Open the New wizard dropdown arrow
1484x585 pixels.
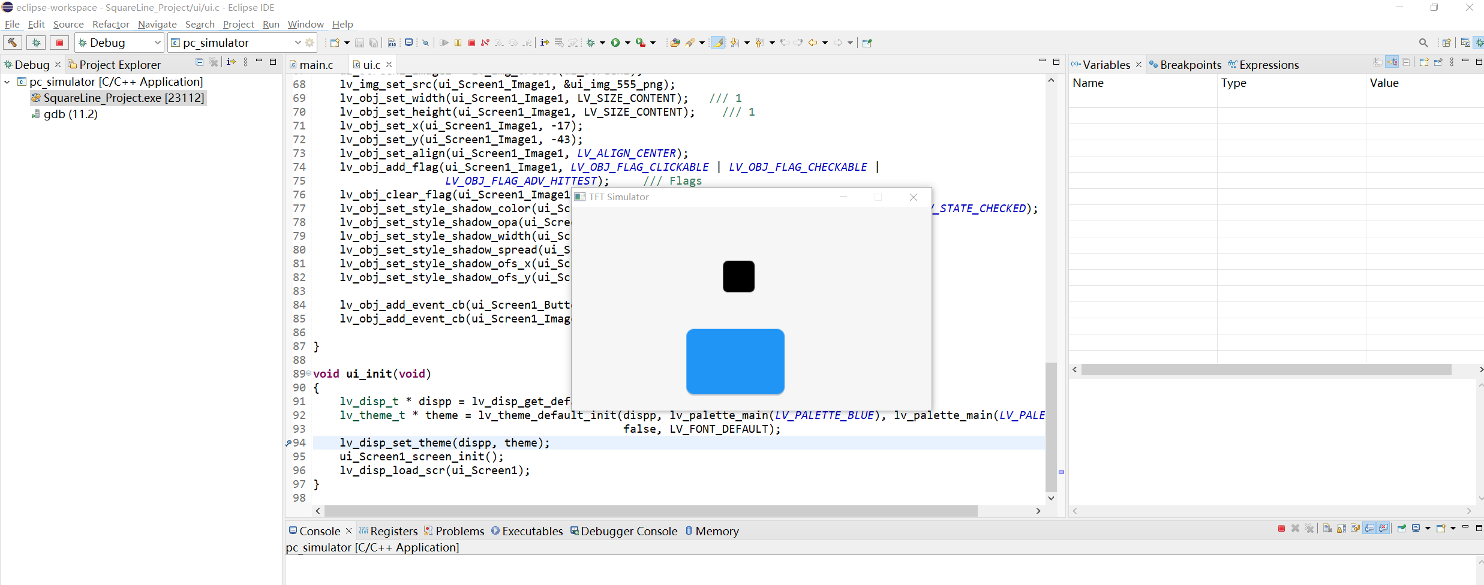pos(347,43)
